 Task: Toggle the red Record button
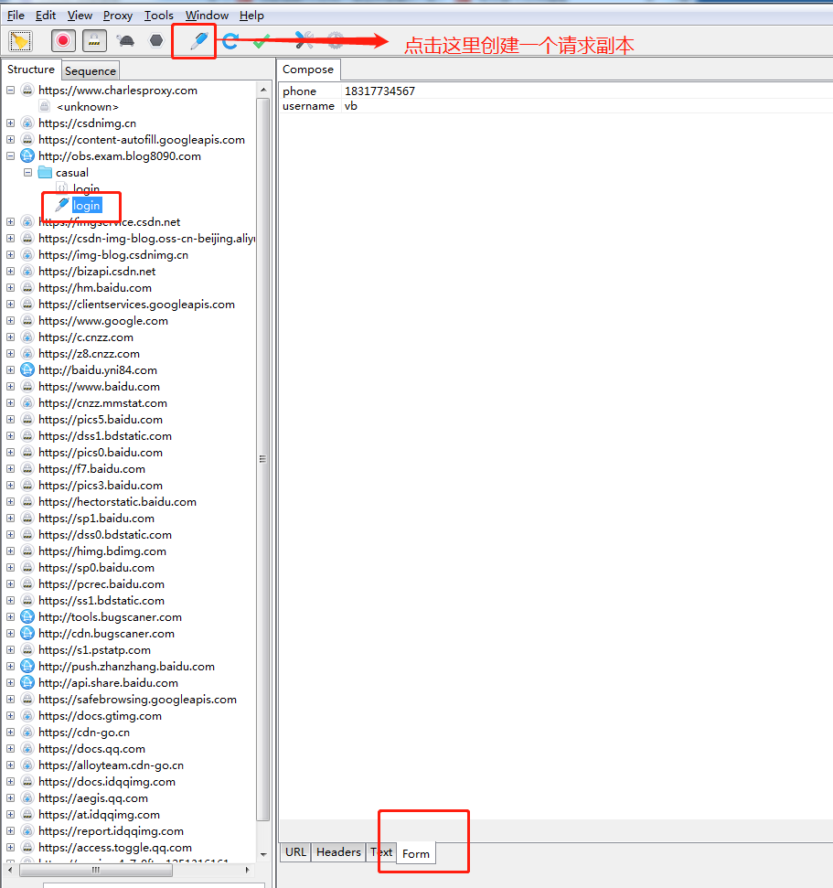click(x=63, y=41)
